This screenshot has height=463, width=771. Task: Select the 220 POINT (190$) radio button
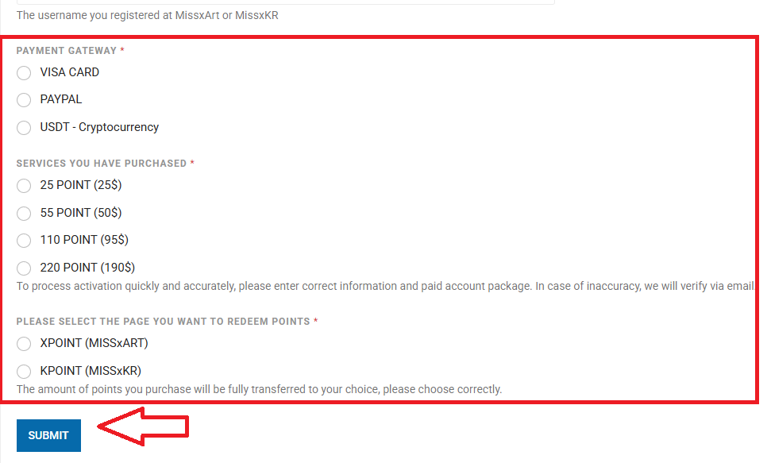(24, 268)
